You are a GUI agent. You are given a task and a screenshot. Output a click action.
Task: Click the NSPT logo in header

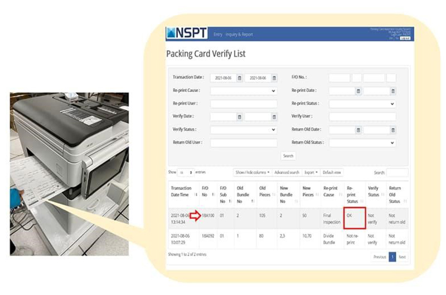click(x=188, y=34)
